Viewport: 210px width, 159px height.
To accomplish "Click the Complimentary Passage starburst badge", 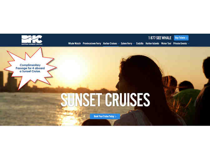I will (x=30, y=68).
